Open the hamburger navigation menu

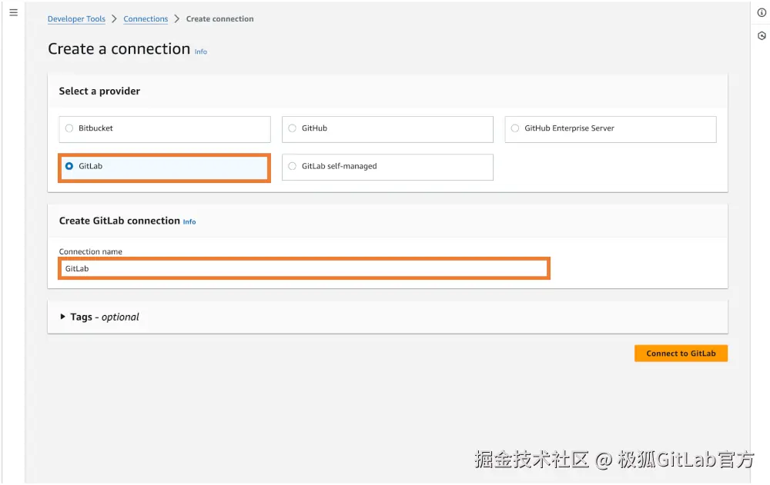(x=13, y=12)
